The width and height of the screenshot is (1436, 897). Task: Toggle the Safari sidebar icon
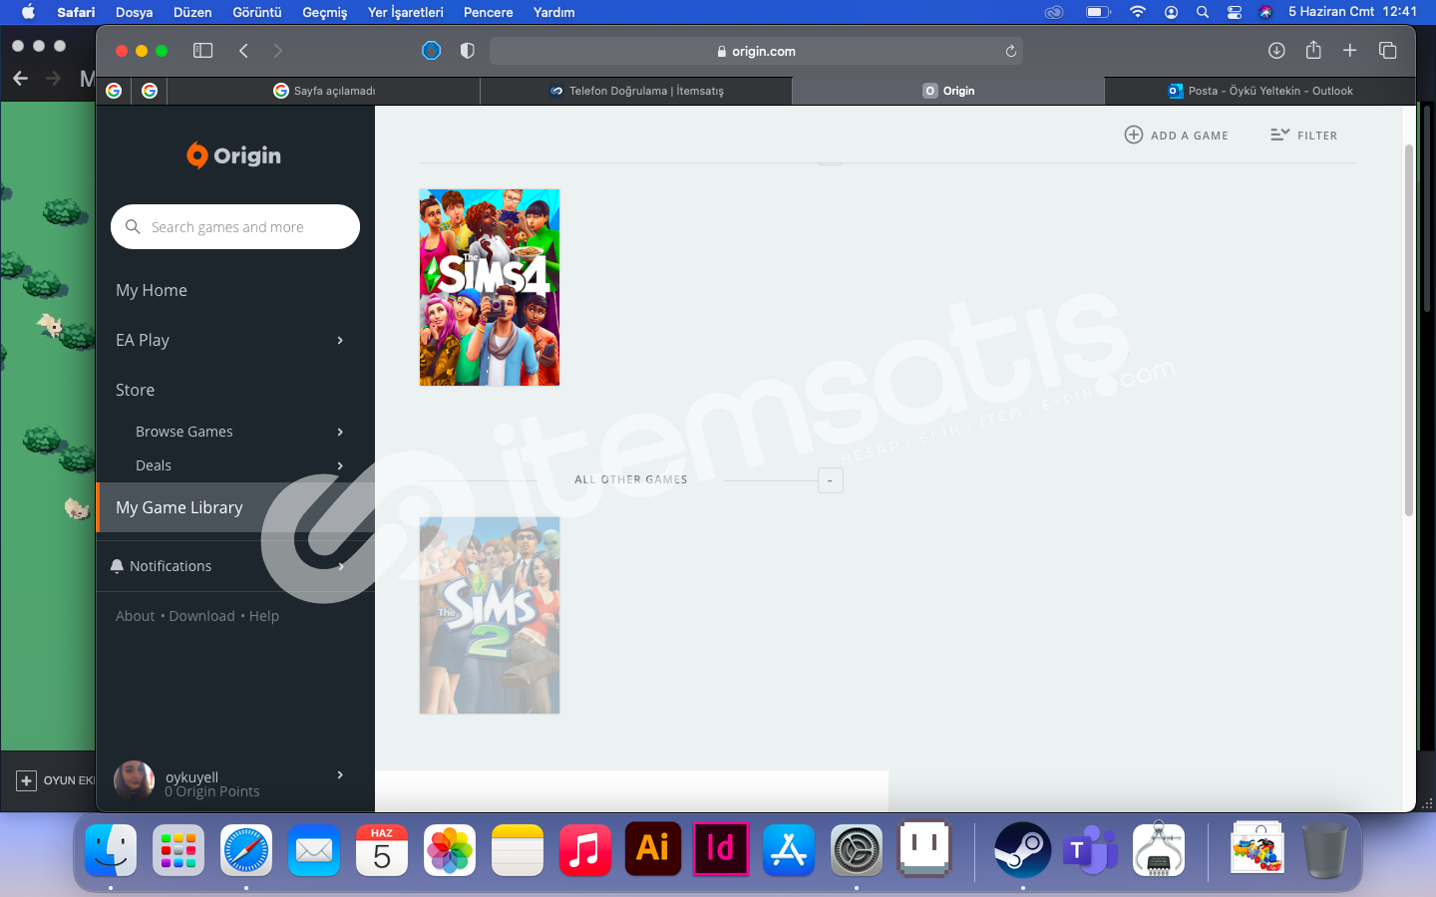pos(203,51)
